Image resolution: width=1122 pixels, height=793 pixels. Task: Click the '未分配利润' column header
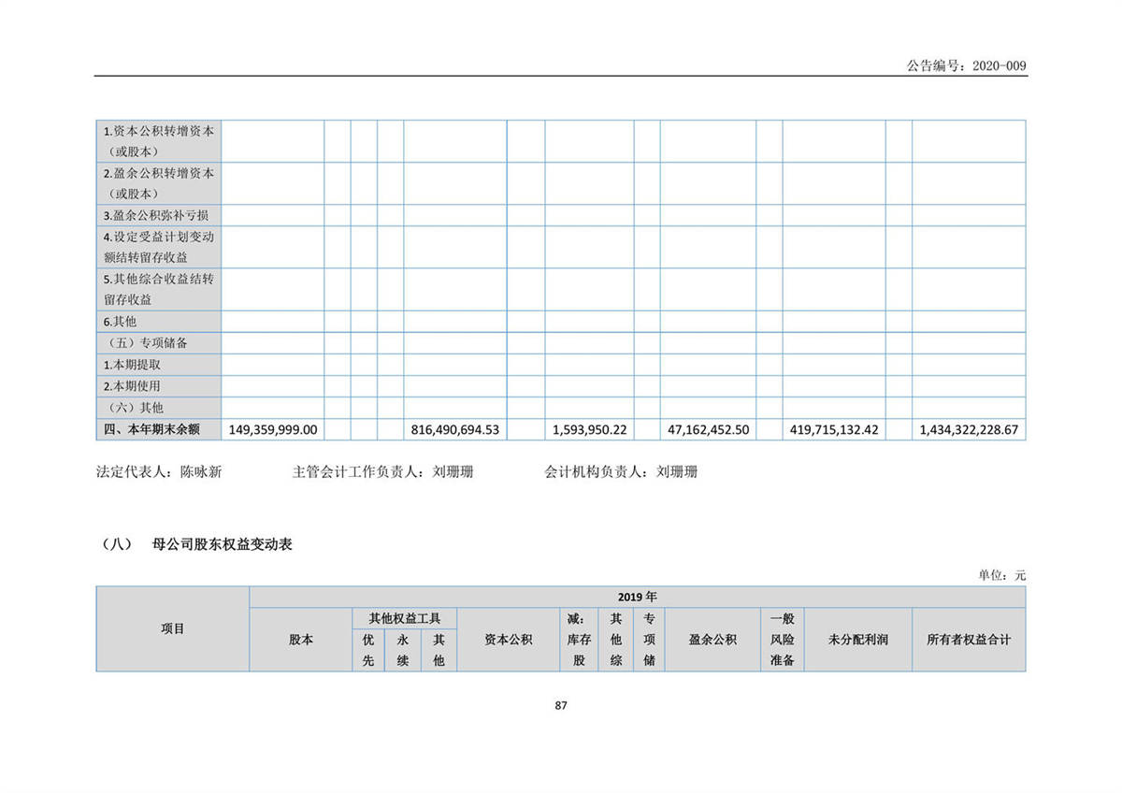click(857, 640)
